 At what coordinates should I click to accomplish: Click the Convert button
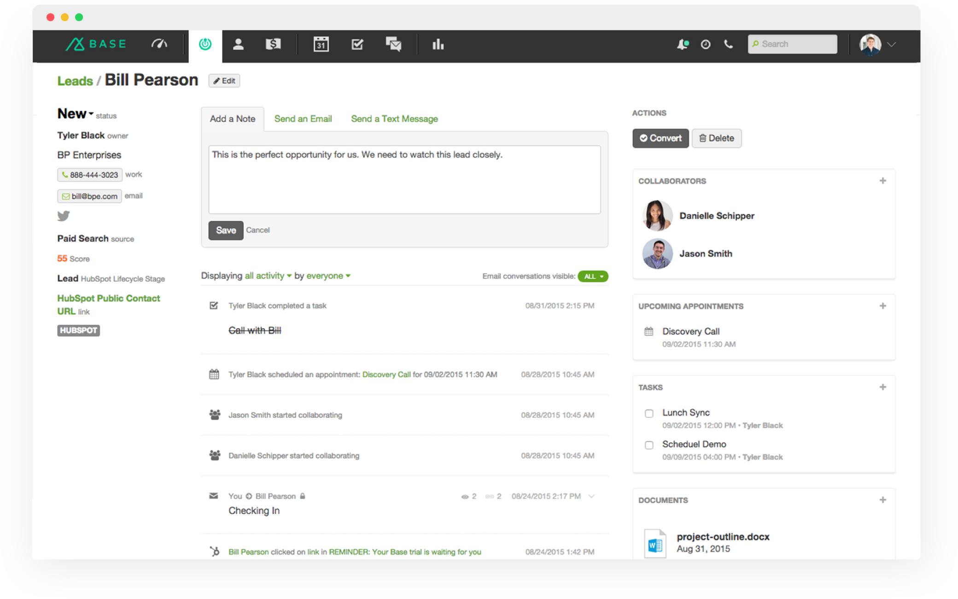point(660,138)
